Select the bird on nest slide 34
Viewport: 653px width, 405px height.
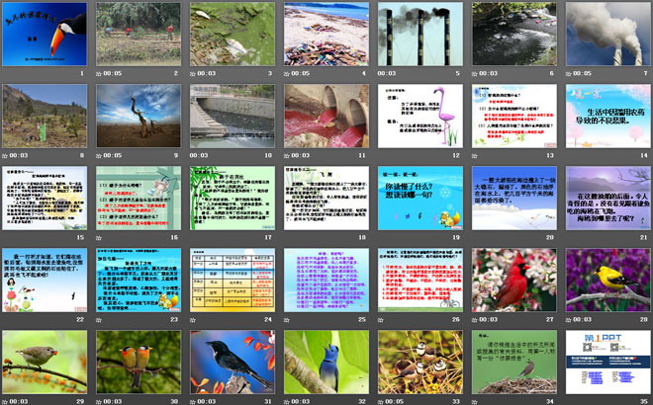click(513, 362)
